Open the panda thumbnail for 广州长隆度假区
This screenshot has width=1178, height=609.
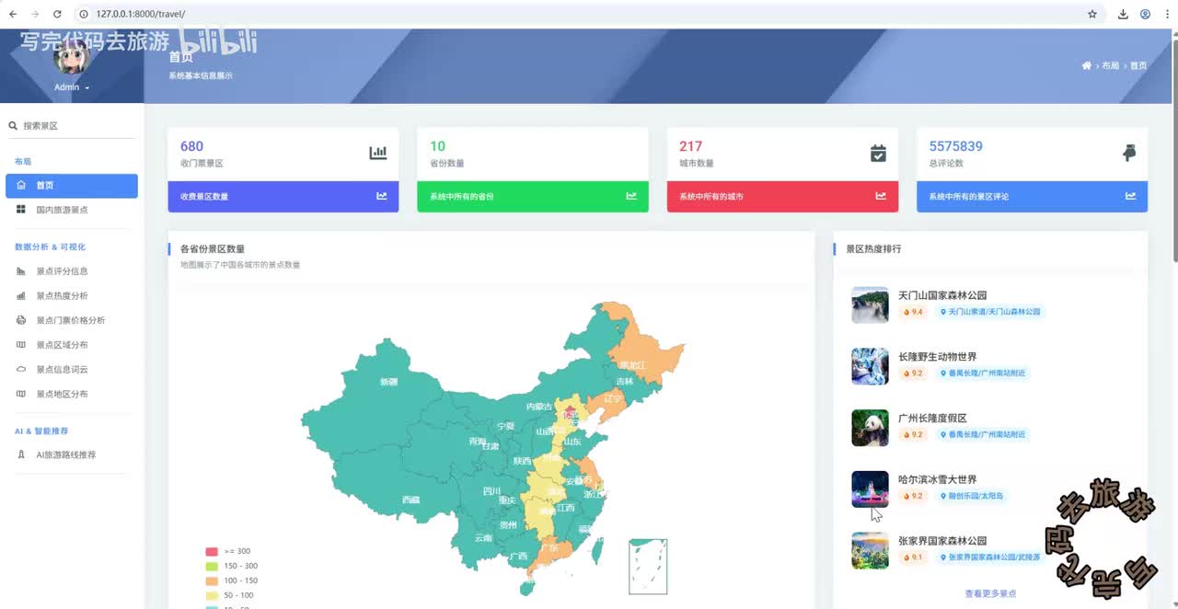point(870,428)
